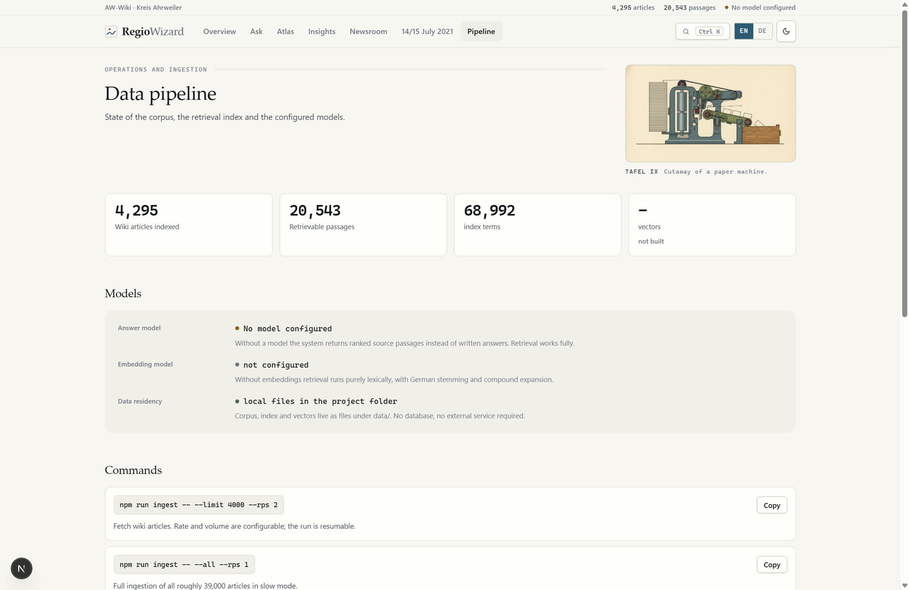Click the 4,295 Wiki articles indexed card
The height and width of the screenshot is (590, 909).
click(x=189, y=225)
